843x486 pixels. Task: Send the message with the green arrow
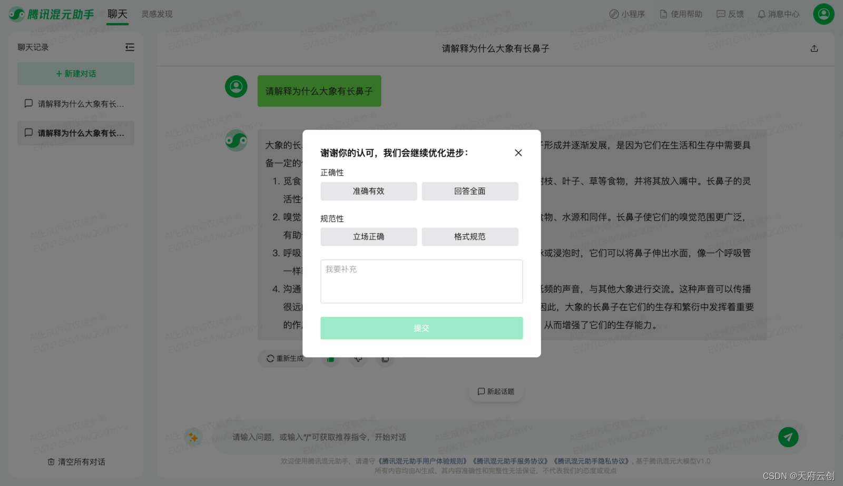(x=788, y=437)
